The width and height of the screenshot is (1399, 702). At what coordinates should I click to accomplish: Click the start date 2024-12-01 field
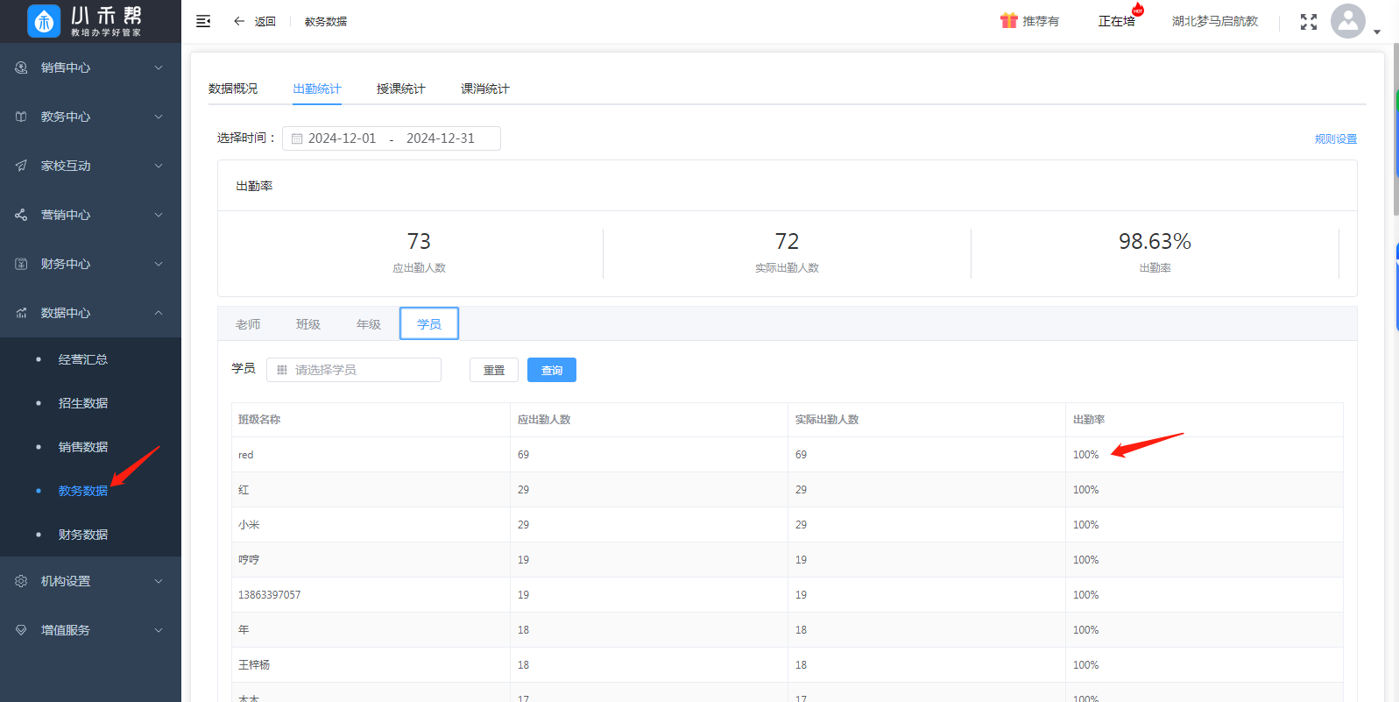(x=342, y=138)
